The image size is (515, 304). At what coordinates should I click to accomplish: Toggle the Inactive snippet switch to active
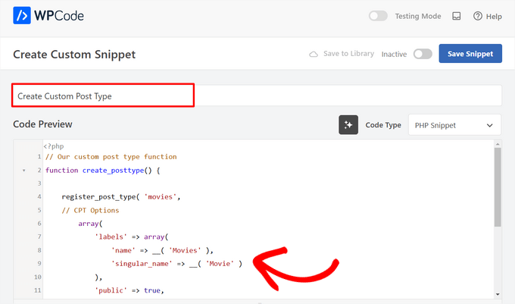point(423,55)
